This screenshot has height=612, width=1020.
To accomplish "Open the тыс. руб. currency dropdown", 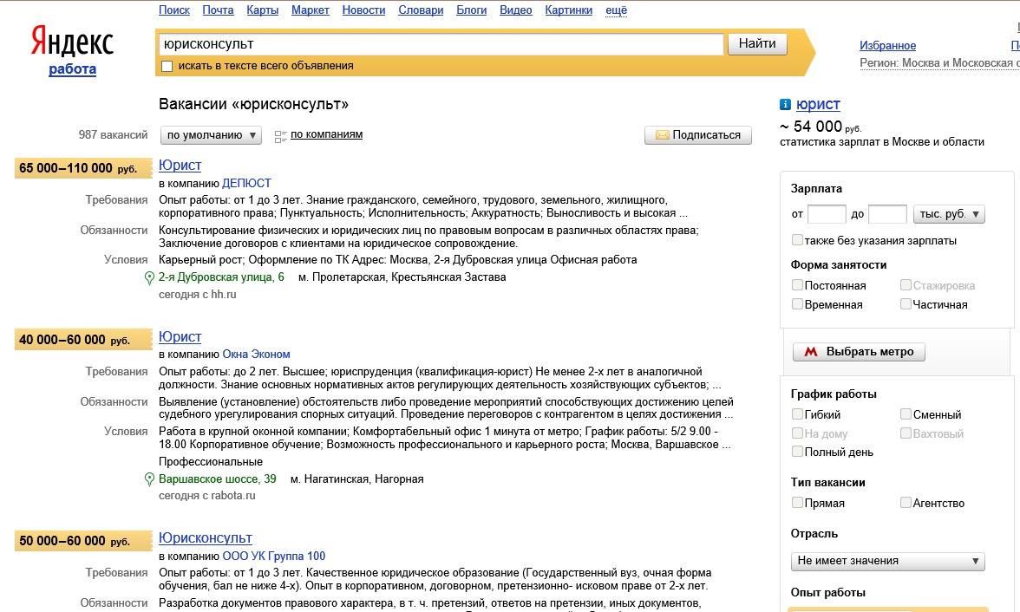I will [949, 214].
